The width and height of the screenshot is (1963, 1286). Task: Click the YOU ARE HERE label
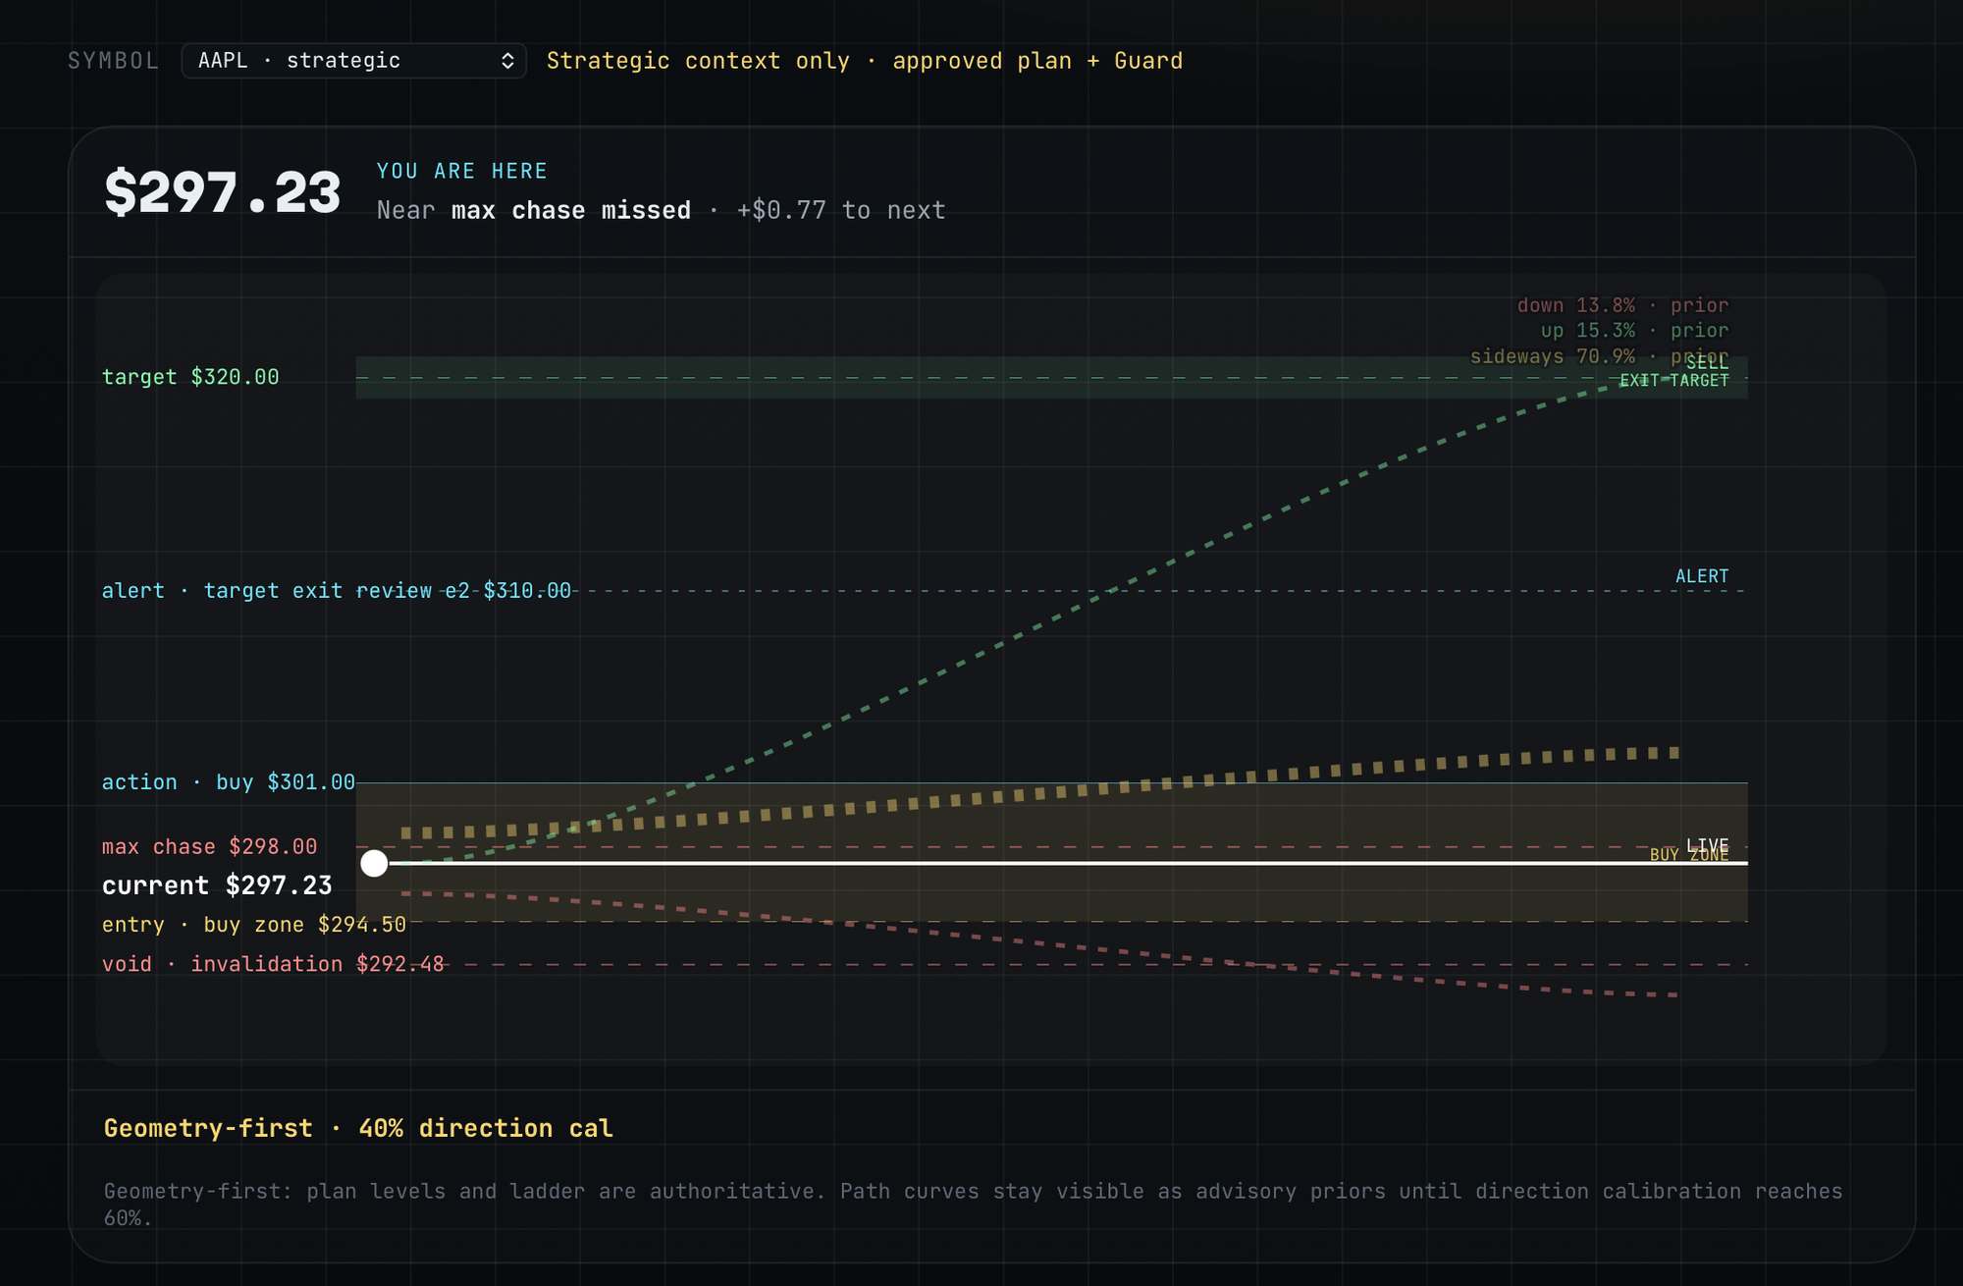point(462,171)
